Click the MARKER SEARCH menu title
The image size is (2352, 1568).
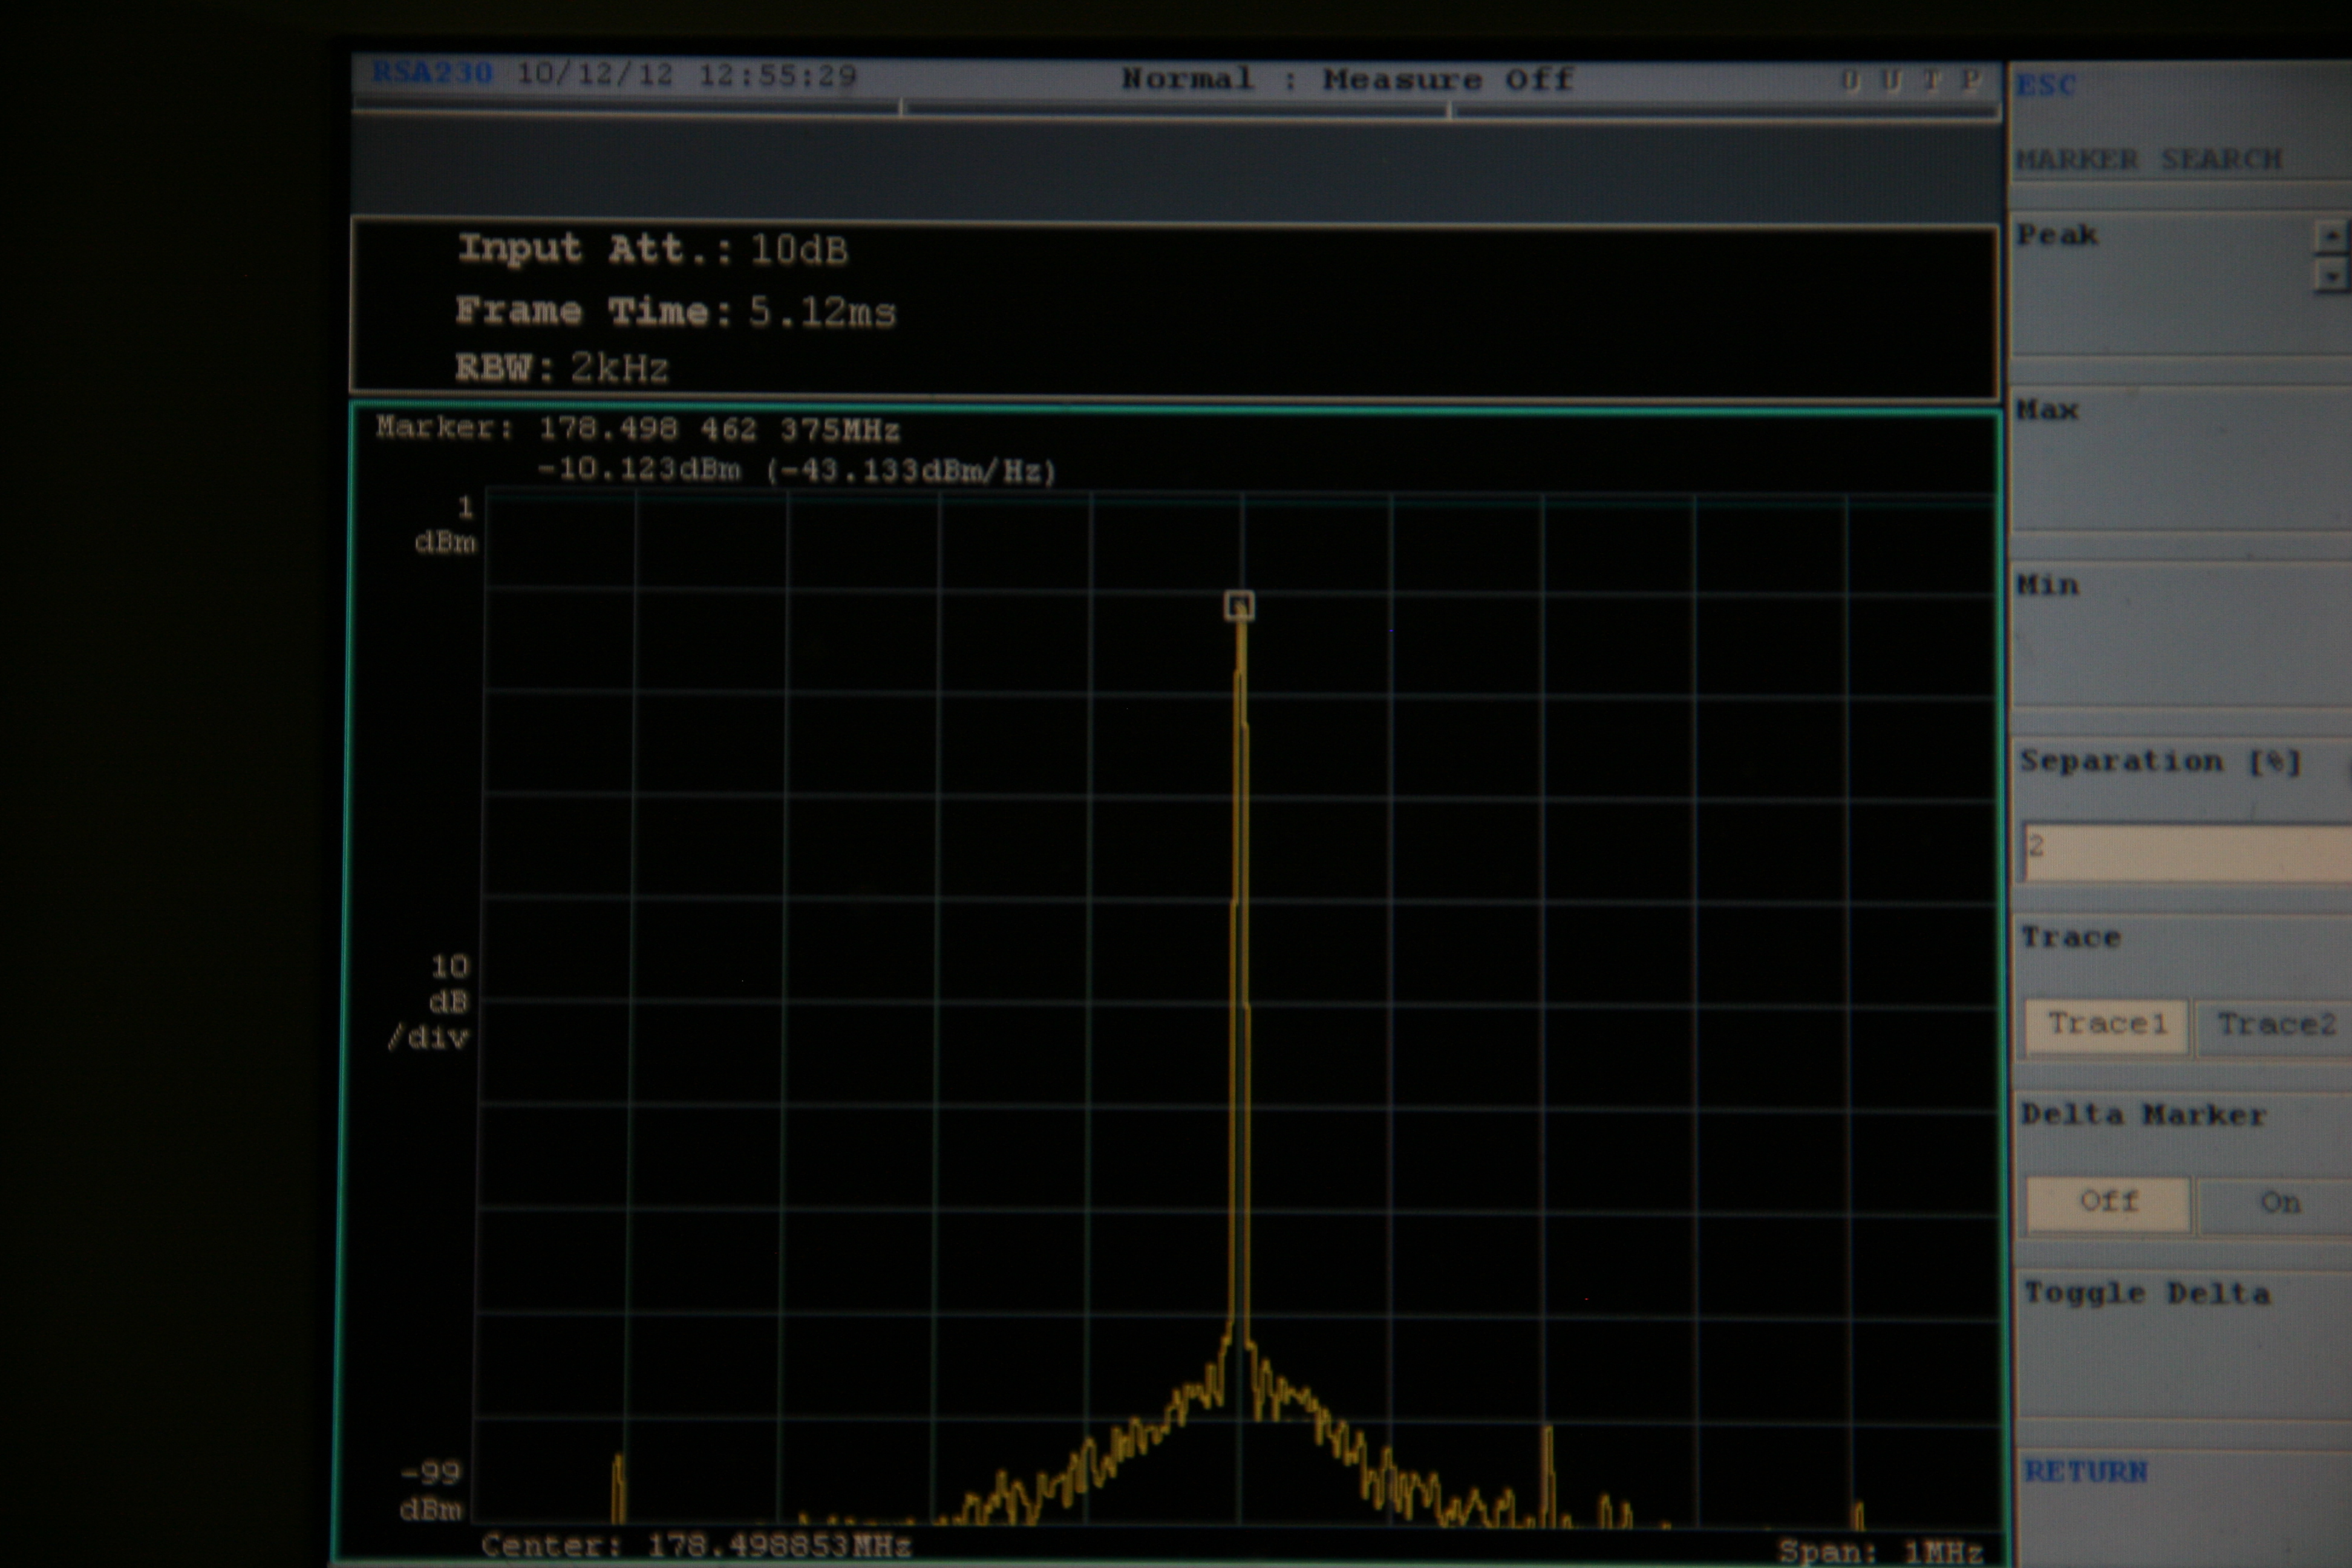(2149, 159)
